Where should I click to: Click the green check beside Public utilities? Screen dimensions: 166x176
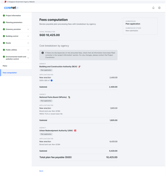click(x=4, y=50)
